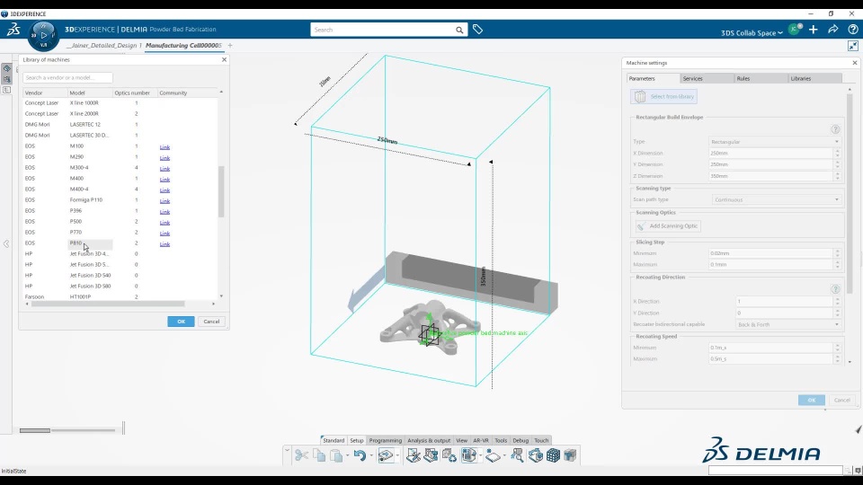Click OK in Library of machines
The image size is (863, 485).
181,322
